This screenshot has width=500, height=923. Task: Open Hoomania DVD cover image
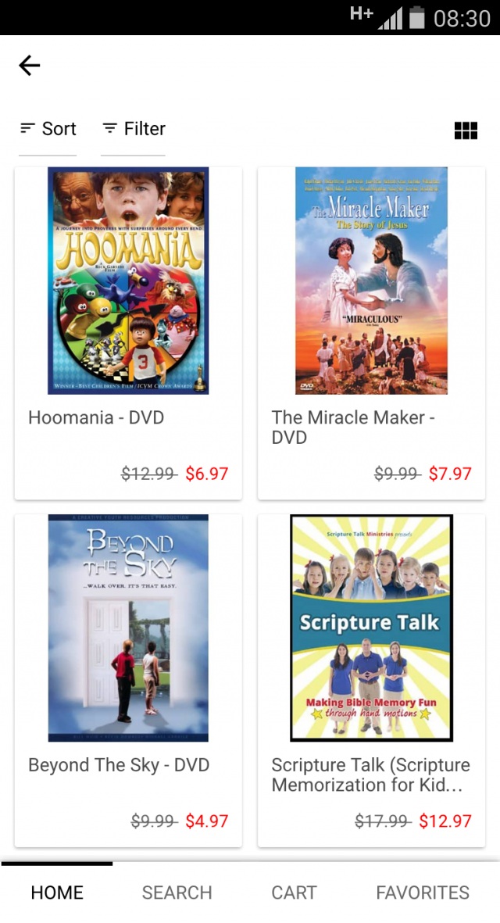click(x=128, y=281)
